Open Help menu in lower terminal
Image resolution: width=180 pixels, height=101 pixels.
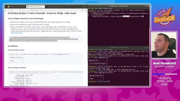pyautogui.click(x=110, y=49)
